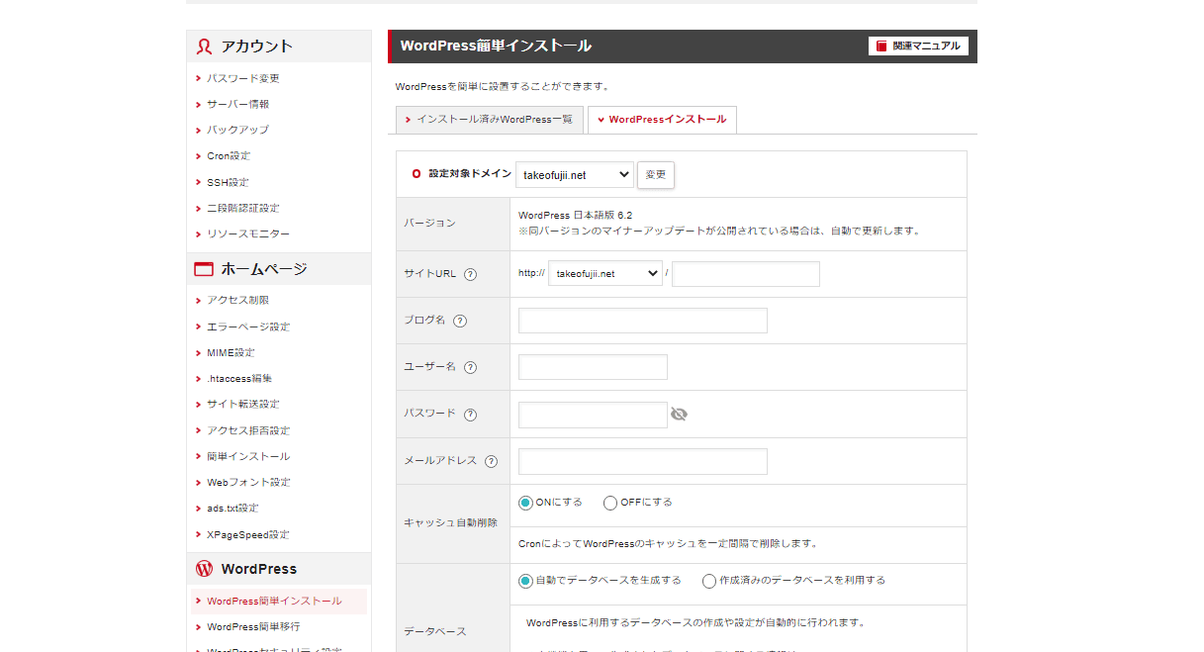Click help icon next to サイトURL

pos(470,274)
